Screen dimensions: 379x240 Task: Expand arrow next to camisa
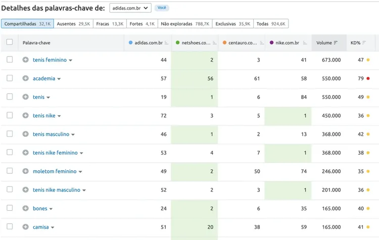[53, 227]
